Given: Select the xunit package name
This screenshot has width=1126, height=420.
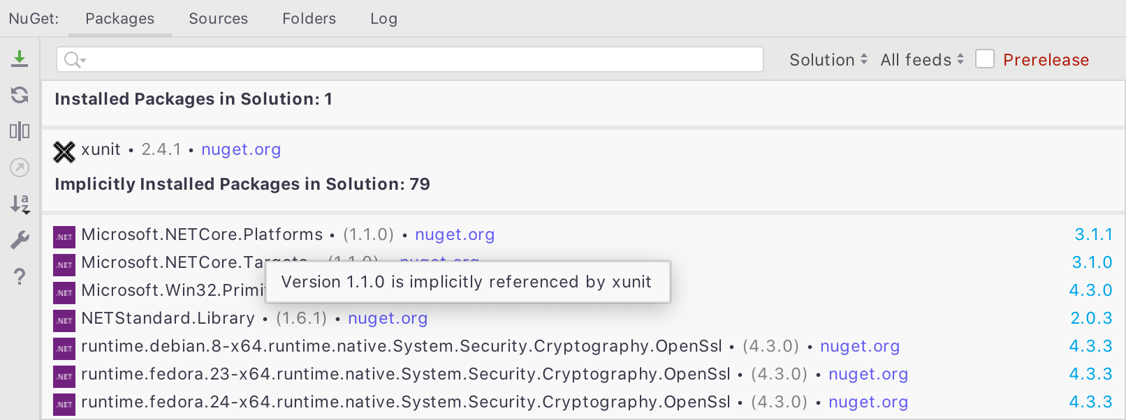Looking at the screenshot, I should click(x=101, y=149).
